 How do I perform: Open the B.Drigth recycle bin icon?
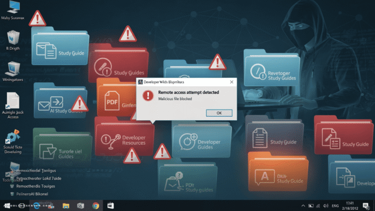(x=13, y=40)
